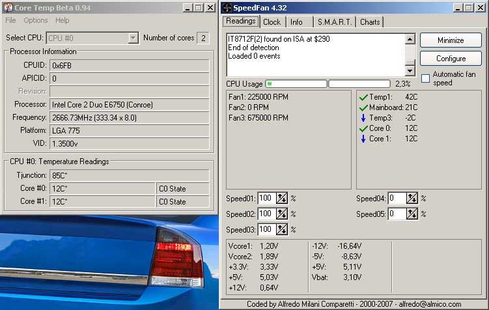Click the alfredo@almico.com status bar text
Viewport: 489px width, 310px height.
pyautogui.click(x=430, y=304)
